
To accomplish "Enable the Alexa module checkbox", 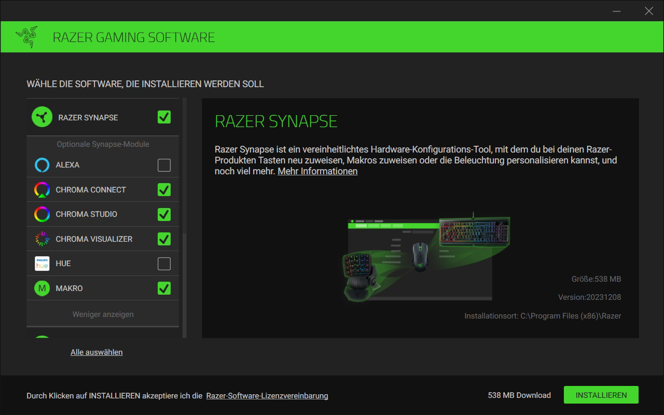I will (164, 165).
